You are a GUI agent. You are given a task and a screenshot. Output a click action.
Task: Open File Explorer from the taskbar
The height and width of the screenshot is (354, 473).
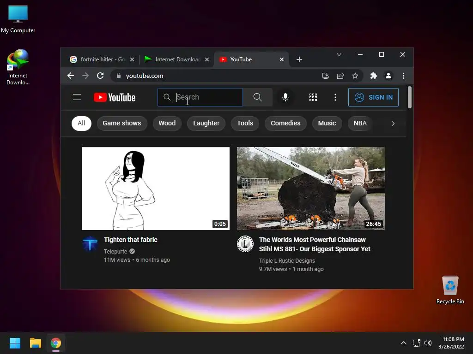(x=35, y=343)
